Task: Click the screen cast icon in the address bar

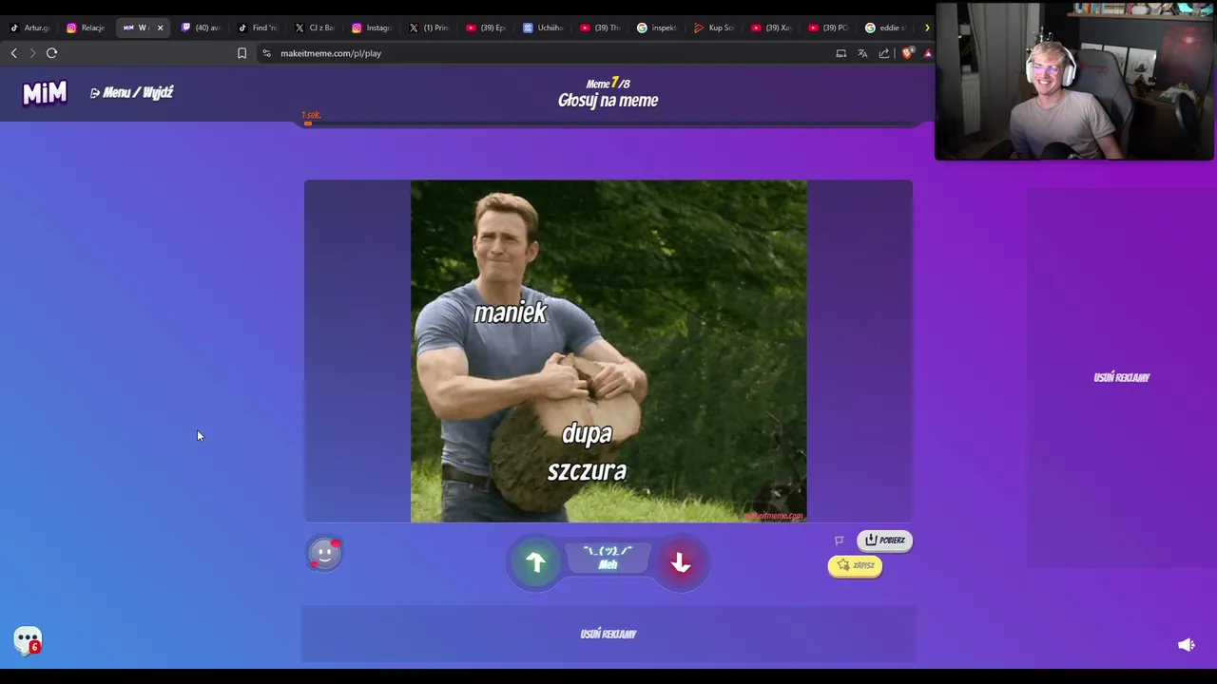Action: (840, 53)
